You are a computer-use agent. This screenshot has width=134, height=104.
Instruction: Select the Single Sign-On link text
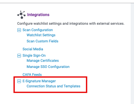(x=34, y=55)
